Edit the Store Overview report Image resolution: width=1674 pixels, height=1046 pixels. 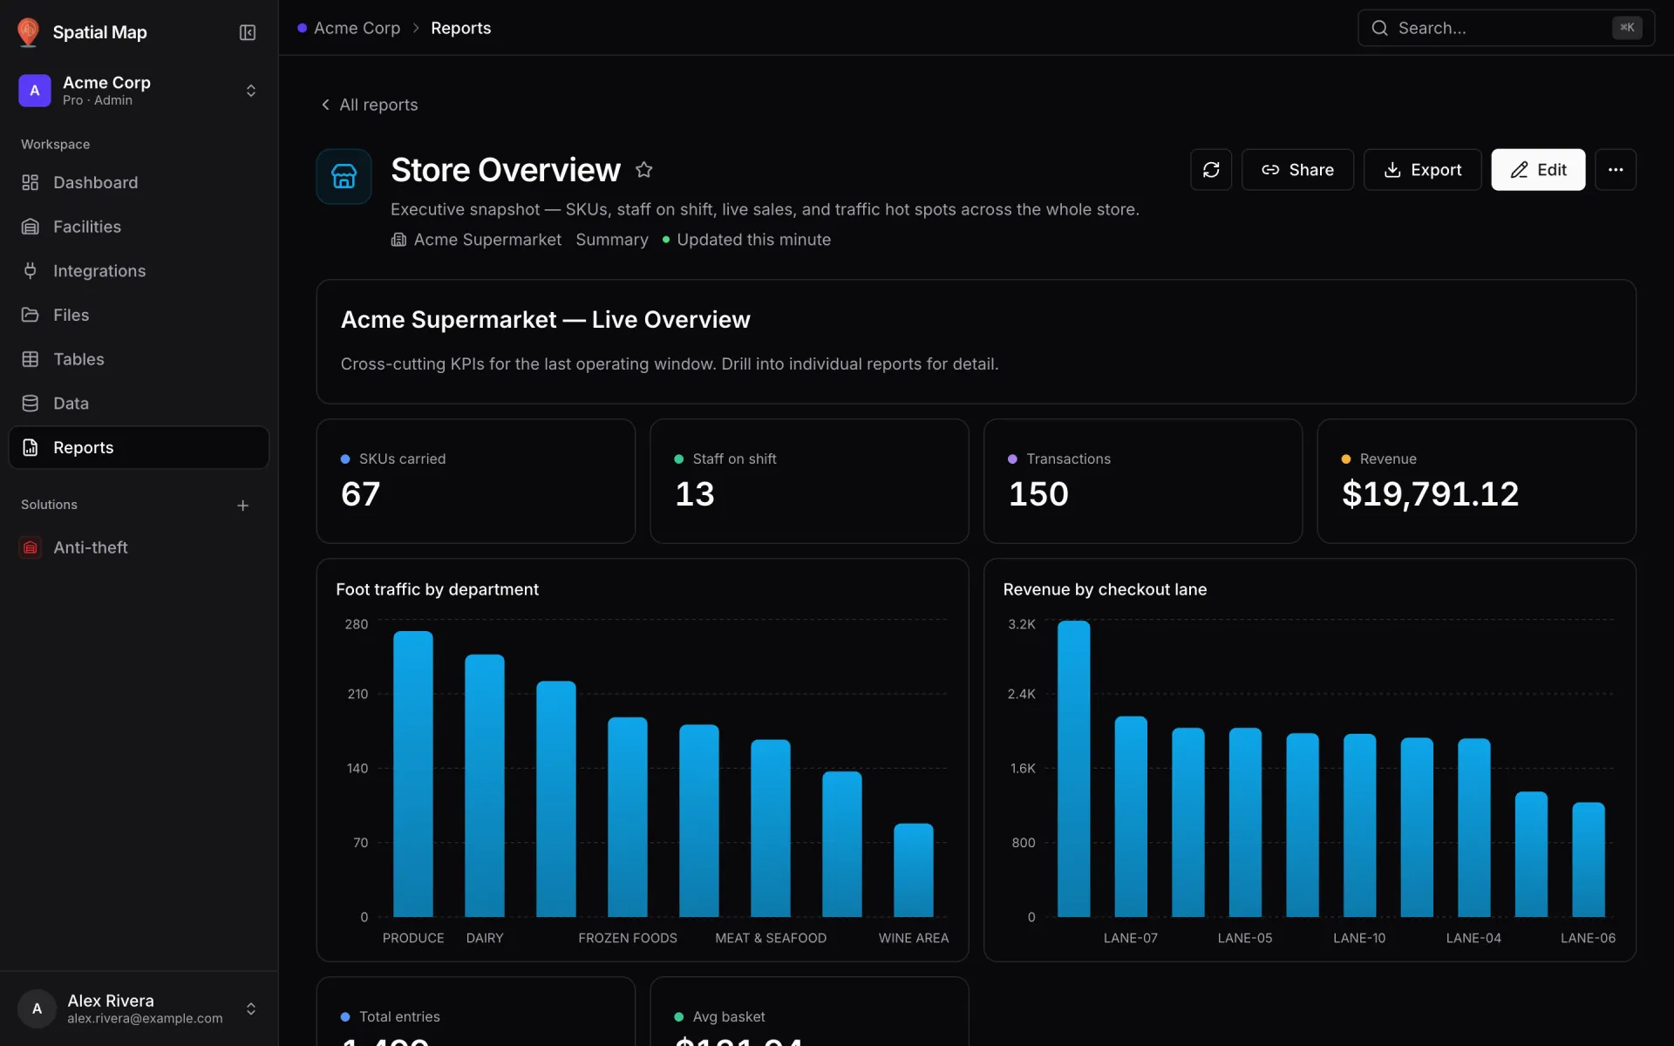(x=1538, y=170)
